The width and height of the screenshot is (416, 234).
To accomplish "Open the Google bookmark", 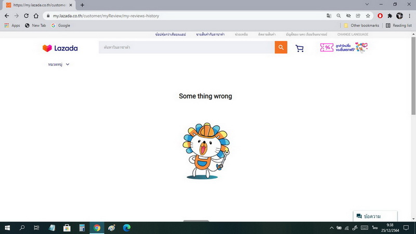I will pos(61,25).
